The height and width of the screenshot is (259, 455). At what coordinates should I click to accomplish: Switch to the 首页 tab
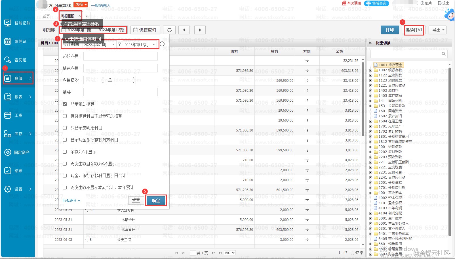tap(46, 16)
